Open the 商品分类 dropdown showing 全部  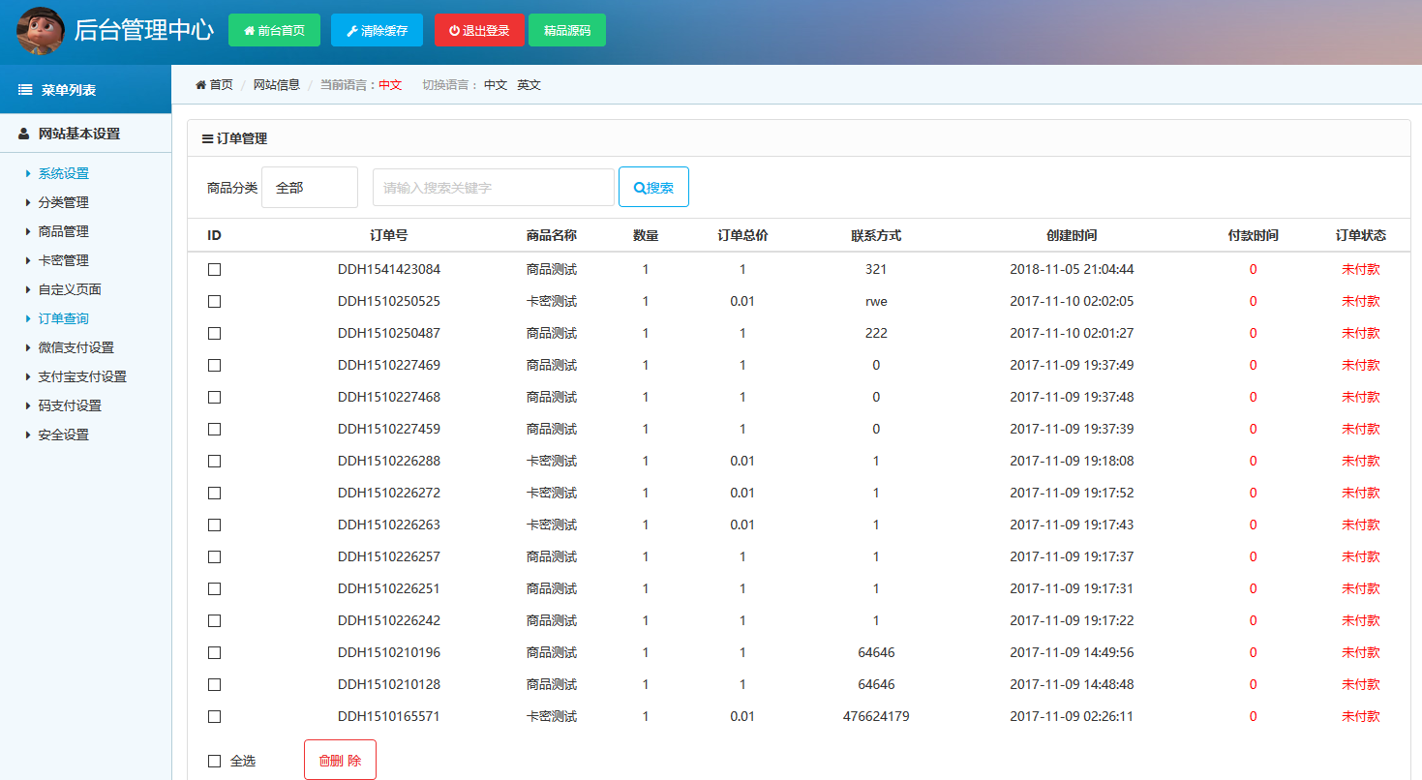pyautogui.click(x=309, y=188)
